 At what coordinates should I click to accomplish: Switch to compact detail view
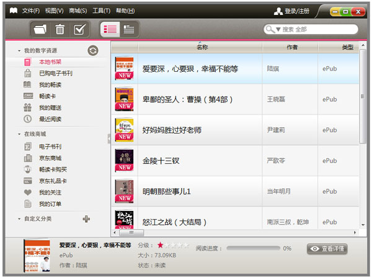[129, 29]
